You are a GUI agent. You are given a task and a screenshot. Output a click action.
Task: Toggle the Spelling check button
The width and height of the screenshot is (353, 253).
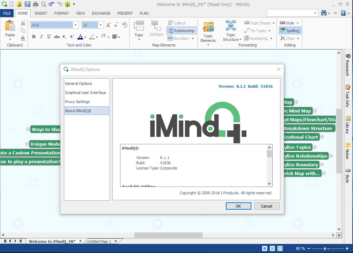click(x=290, y=30)
